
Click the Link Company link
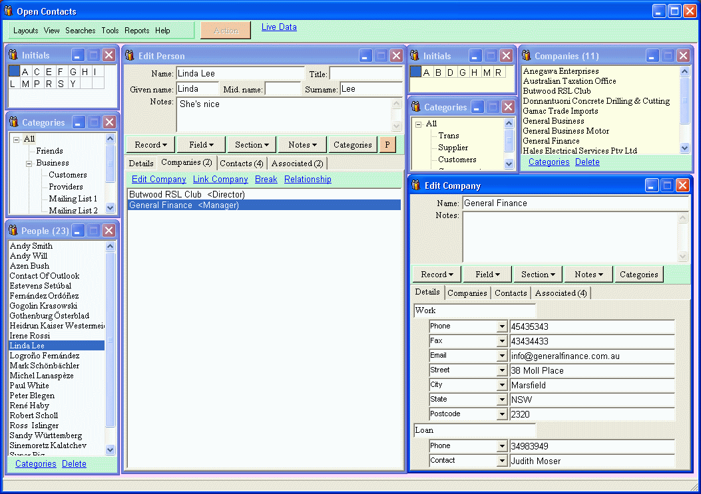[x=220, y=180]
